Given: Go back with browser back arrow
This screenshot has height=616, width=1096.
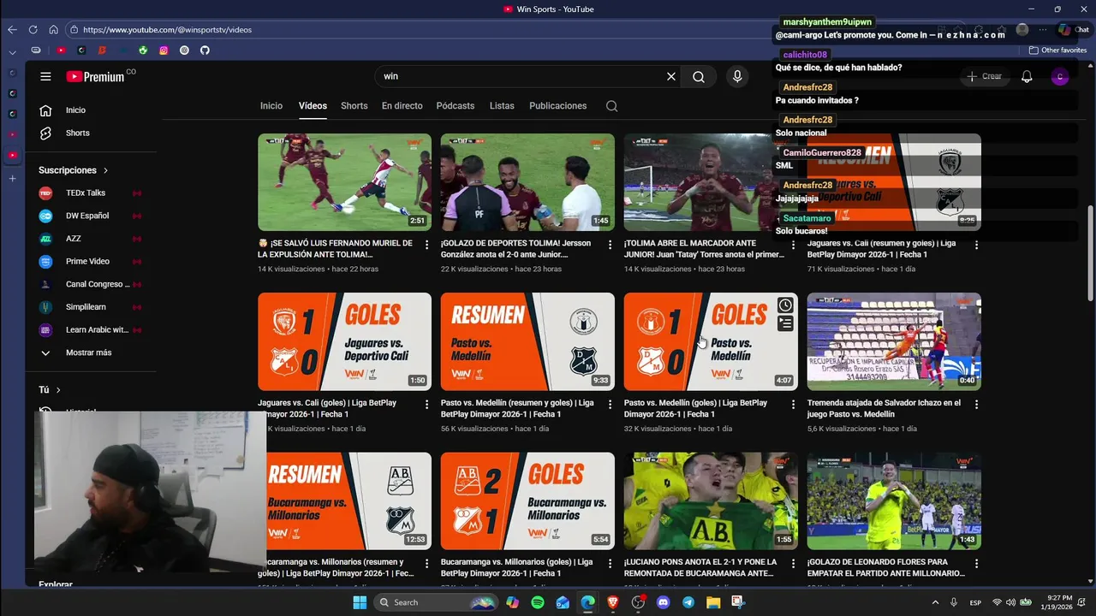Looking at the screenshot, I should click(12, 29).
